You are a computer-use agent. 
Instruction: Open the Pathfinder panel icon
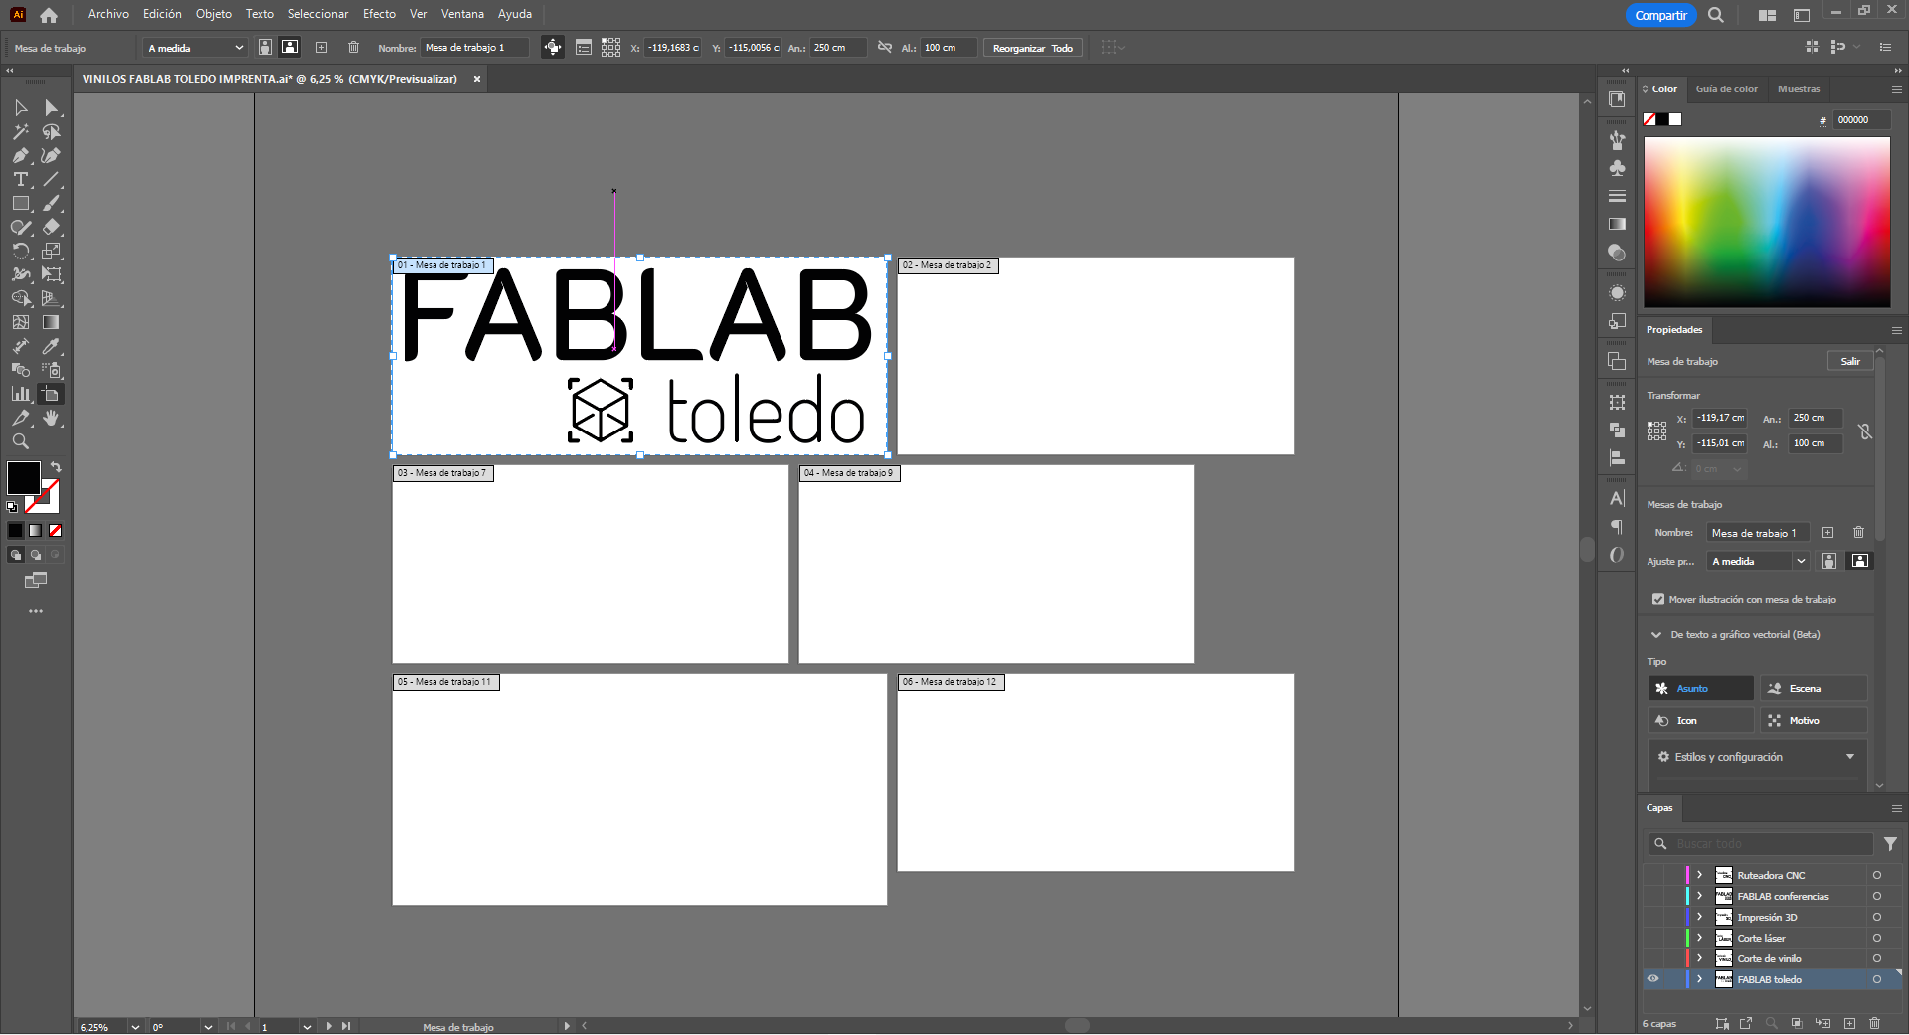[x=1618, y=430]
